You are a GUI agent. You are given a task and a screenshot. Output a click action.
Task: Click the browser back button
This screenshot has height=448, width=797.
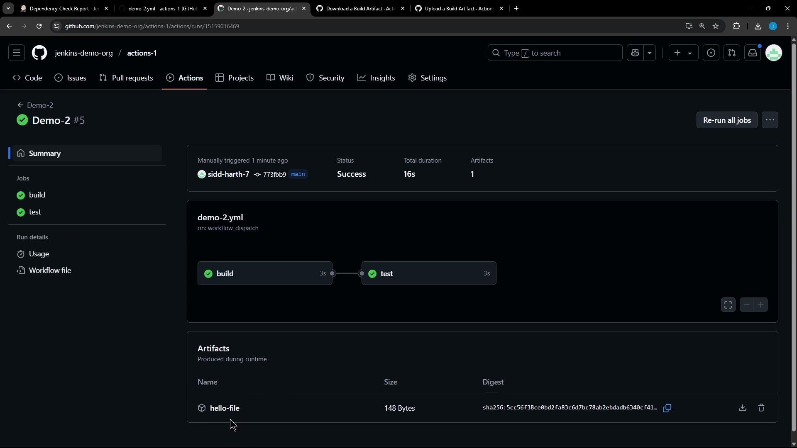coord(9,26)
